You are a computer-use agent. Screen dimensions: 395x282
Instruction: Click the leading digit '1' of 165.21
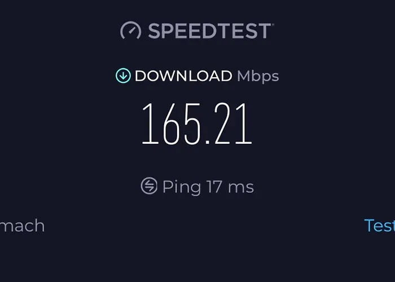pos(151,123)
